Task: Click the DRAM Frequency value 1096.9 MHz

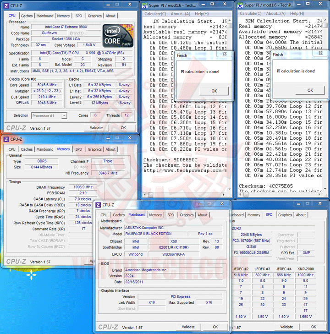Action: coord(83,187)
